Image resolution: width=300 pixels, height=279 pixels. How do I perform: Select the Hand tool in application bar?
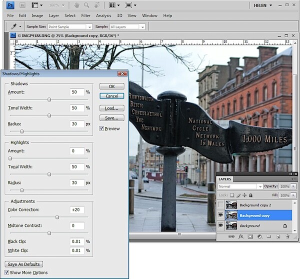(x=76, y=5)
